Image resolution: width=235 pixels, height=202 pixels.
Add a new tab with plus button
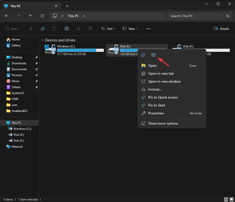click(67, 6)
